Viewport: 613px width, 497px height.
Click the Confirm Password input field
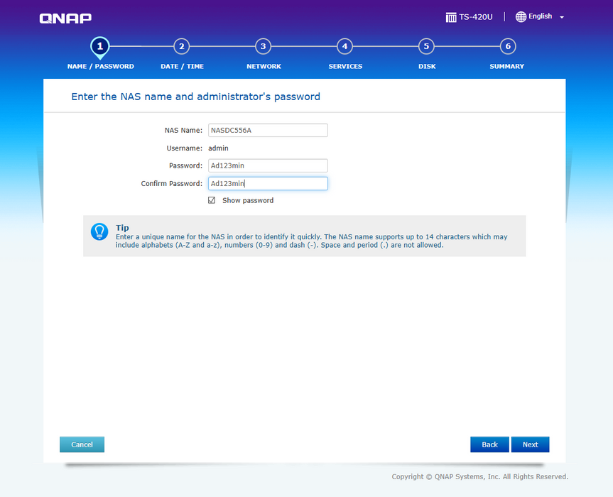pyautogui.click(x=267, y=183)
